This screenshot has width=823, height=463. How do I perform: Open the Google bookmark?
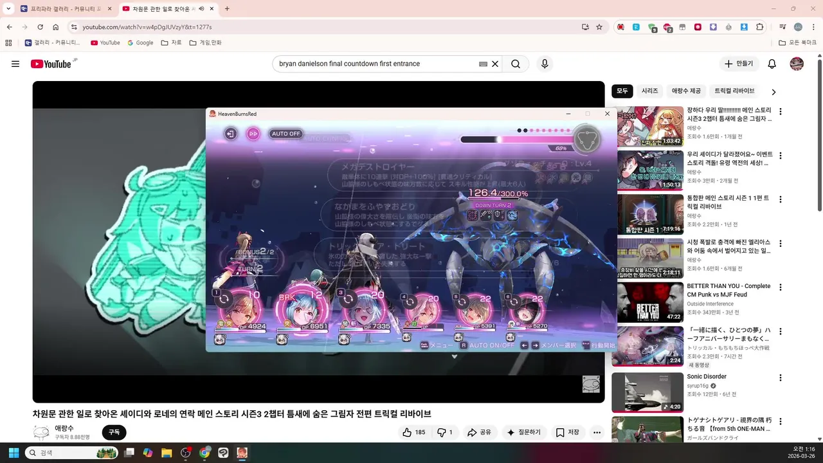tap(140, 42)
